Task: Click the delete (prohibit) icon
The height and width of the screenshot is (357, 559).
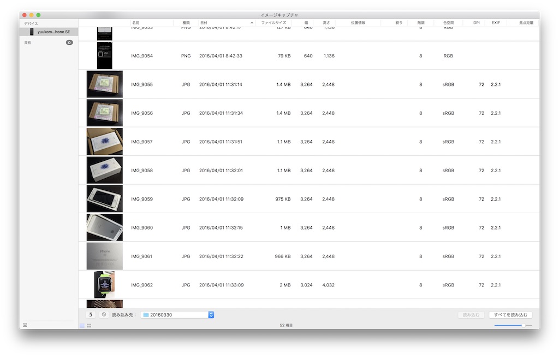Action: click(104, 315)
